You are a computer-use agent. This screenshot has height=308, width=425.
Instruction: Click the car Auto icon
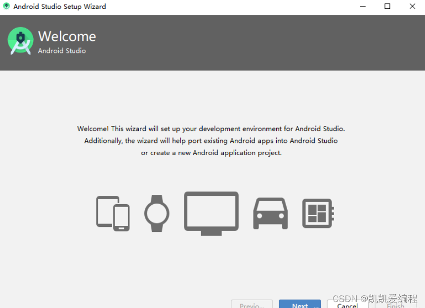click(270, 214)
